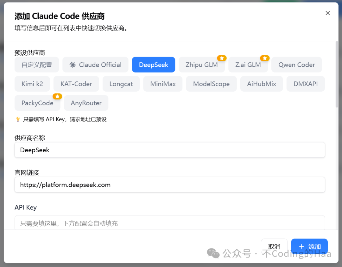Click the dialog's vertical scrollbar
This screenshot has width=342, height=267.
point(337,75)
